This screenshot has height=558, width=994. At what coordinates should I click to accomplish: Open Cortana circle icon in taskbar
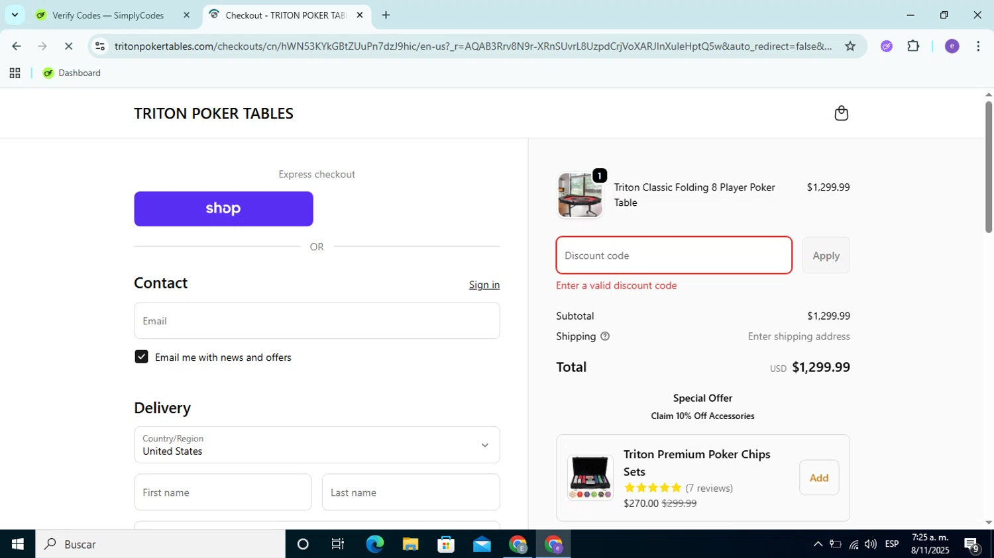303,544
